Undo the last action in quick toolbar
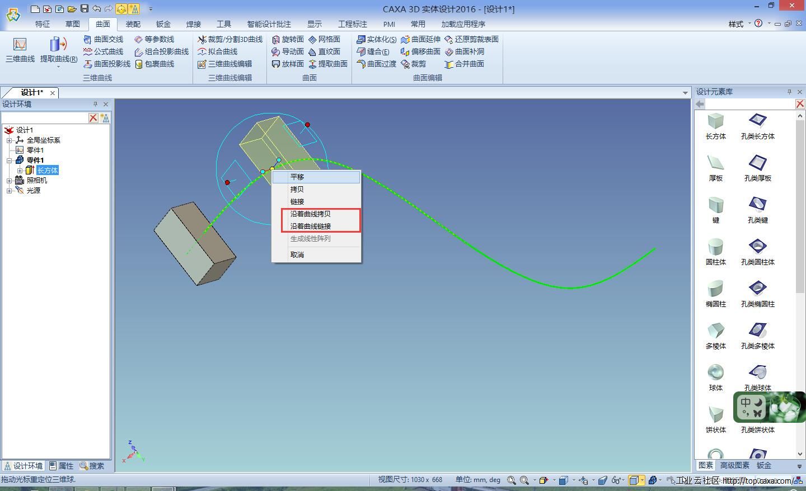 click(x=97, y=8)
